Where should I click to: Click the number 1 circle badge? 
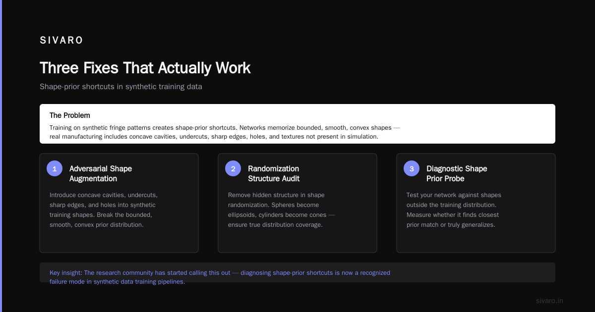(55, 168)
